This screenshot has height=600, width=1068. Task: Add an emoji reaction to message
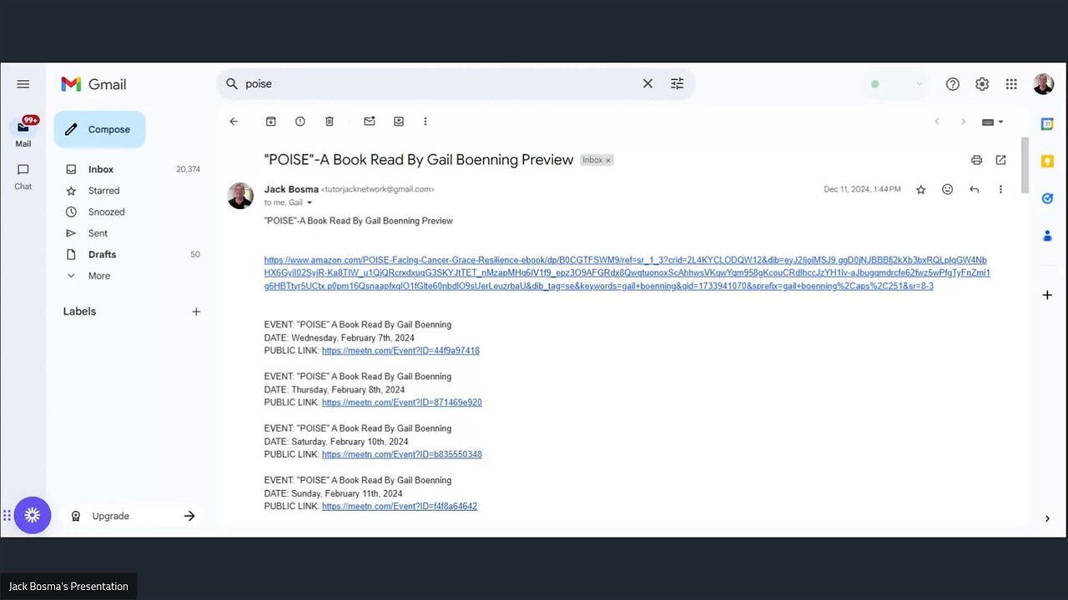[x=947, y=190]
